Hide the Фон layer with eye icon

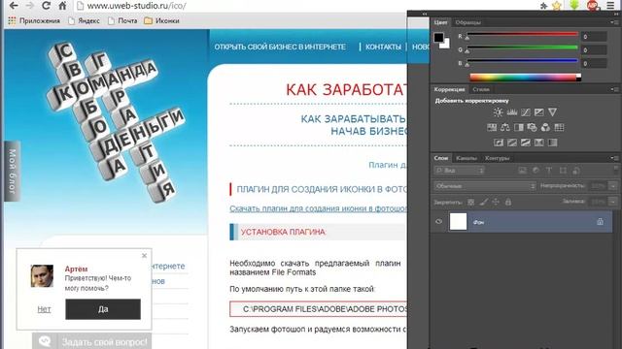point(438,222)
